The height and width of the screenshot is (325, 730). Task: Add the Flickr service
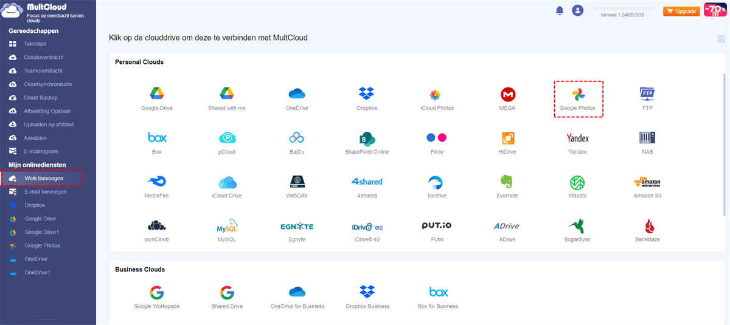[437, 142]
